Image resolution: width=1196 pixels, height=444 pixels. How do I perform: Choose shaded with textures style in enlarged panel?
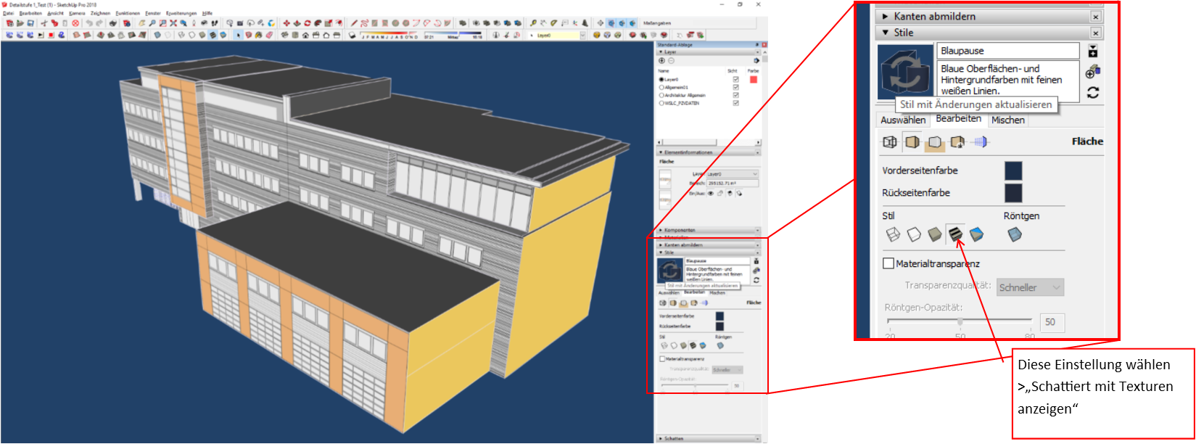tap(955, 234)
